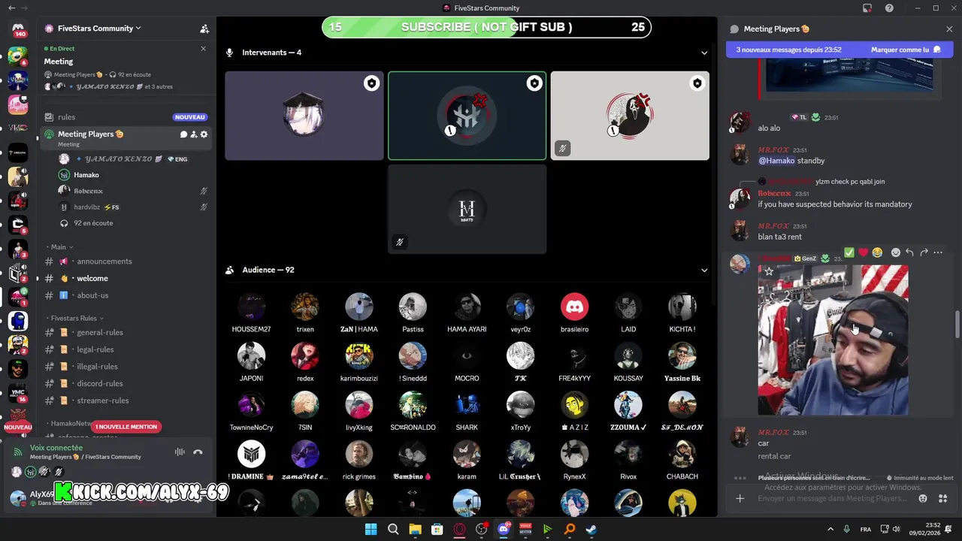
Task: Open emoji picker in message box
Action: [923, 498]
